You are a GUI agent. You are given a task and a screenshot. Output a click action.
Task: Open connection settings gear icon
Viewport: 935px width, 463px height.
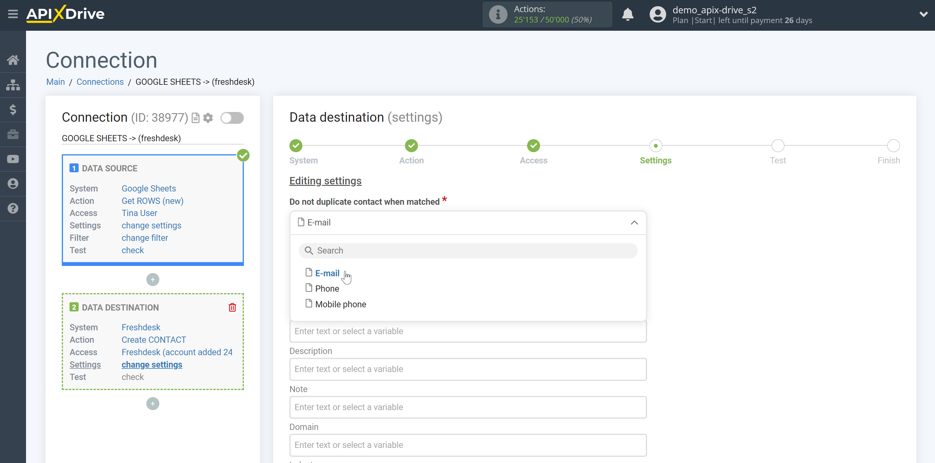click(208, 118)
